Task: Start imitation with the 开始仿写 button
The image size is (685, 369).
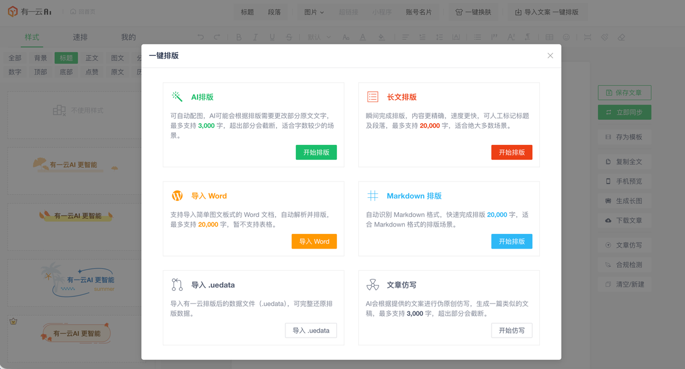Action: click(511, 330)
